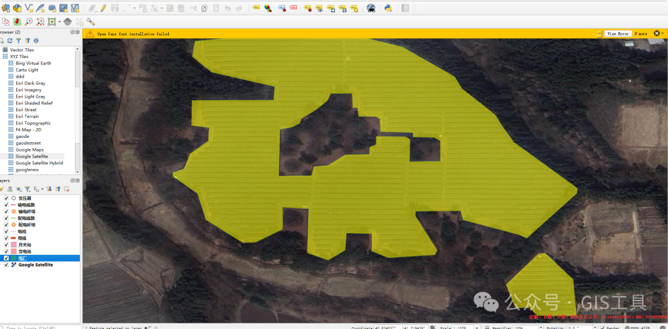Click the Redo arrow icon

point(239,7)
